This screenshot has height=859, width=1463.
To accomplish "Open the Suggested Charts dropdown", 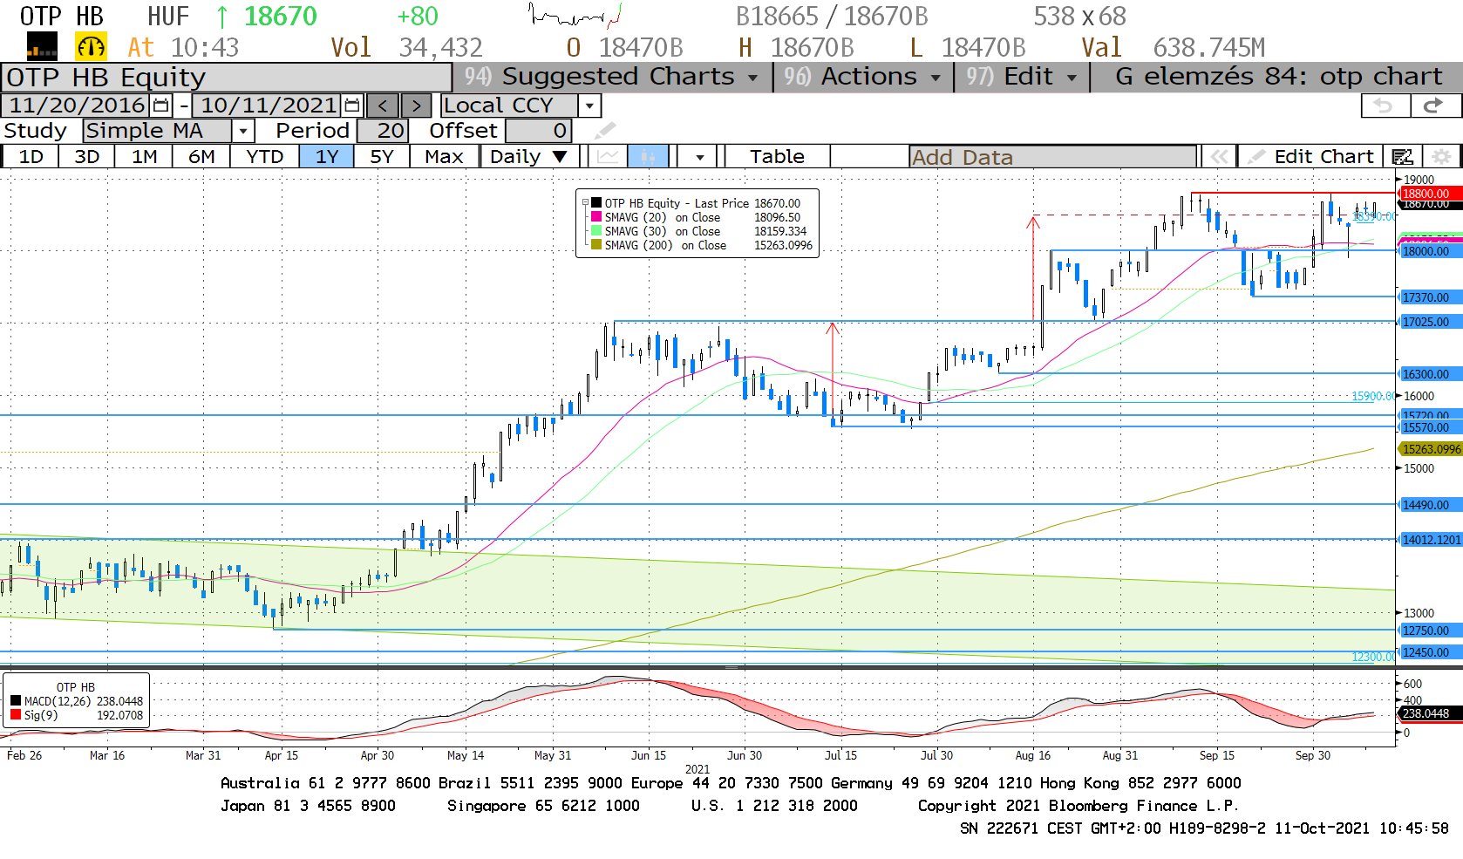I will pos(612,77).
